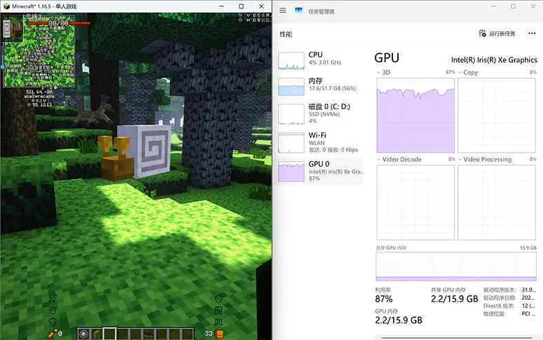Click the 运行新任务 button
The image size is (543, 340).
click(497, 33)
